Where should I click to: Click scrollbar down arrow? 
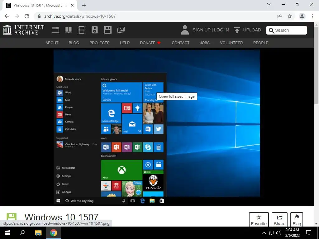[316, 224]
